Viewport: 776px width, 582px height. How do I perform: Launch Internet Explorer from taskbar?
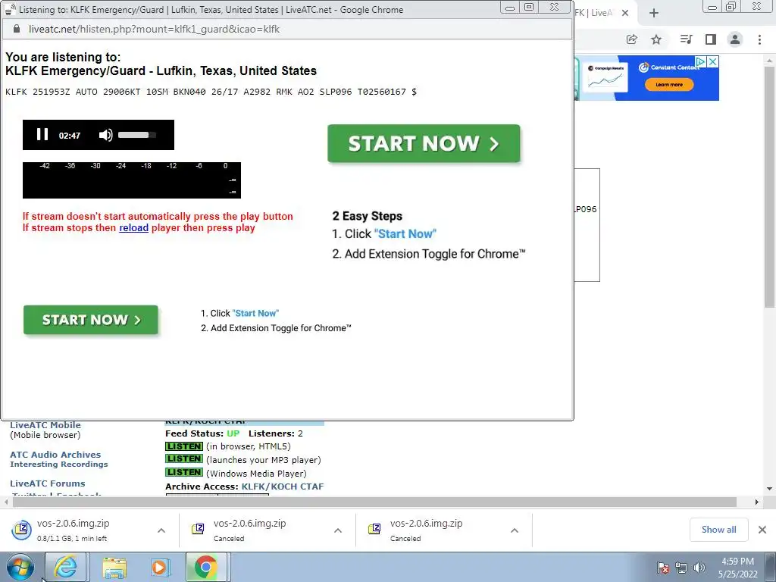[x=66, y=567]
